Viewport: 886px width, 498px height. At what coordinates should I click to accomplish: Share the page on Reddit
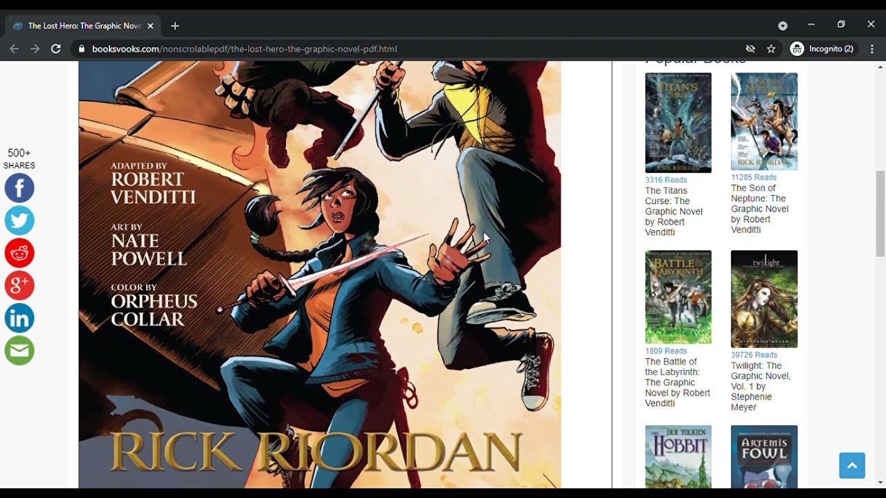click(19, 253)
